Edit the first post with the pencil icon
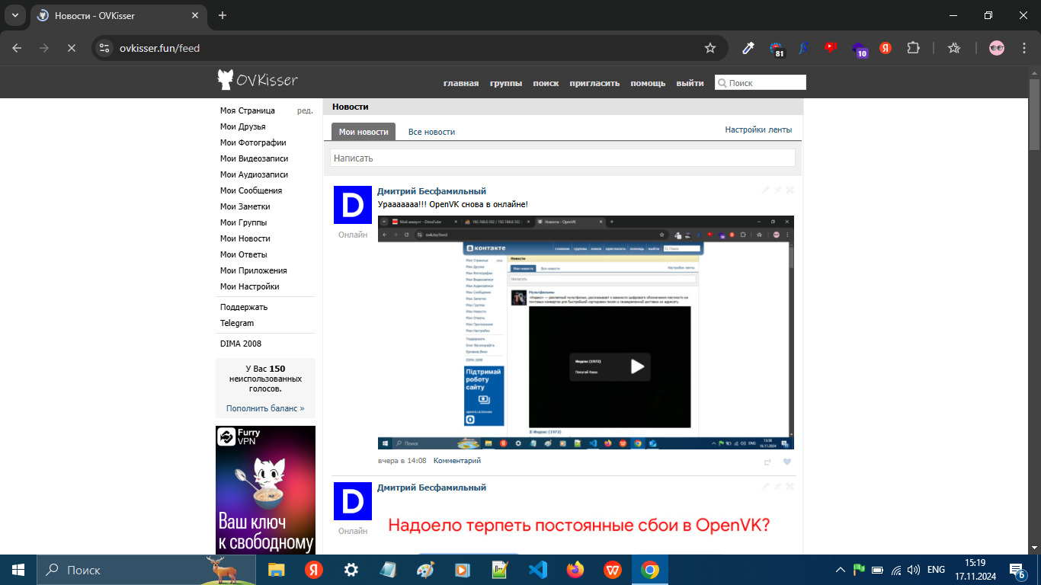1041x585 pixels. [765, 190]
